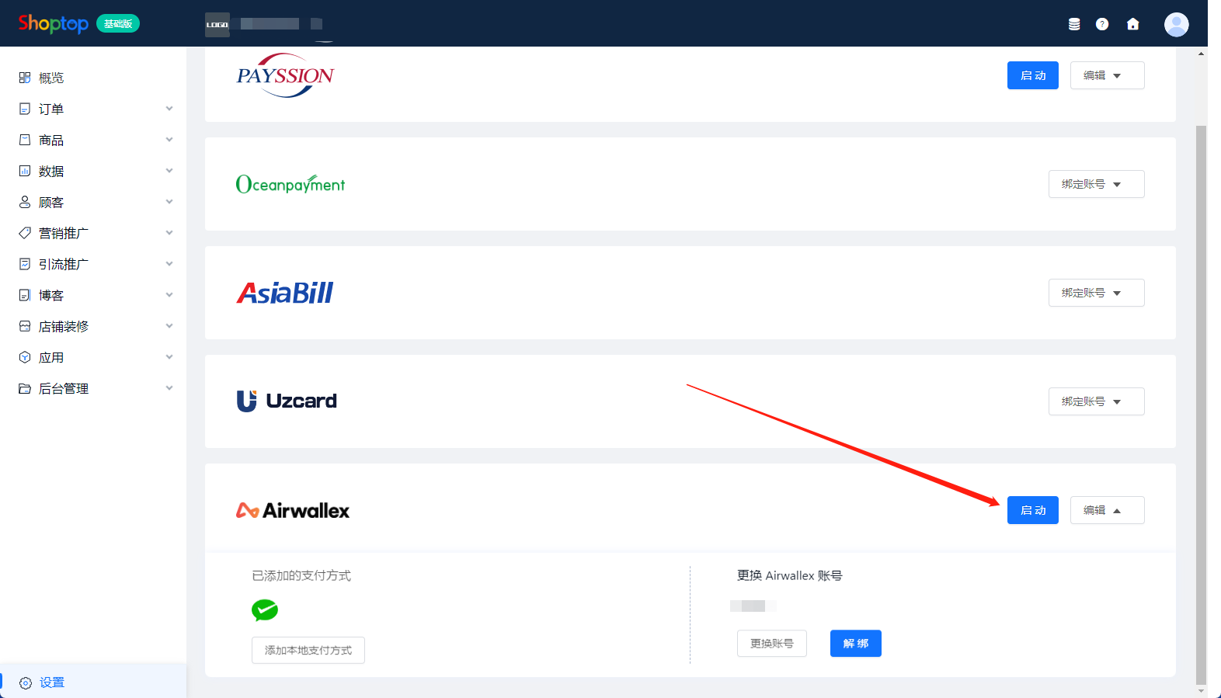
Task: Click the Shoptop logo
Action: [53, 23]
